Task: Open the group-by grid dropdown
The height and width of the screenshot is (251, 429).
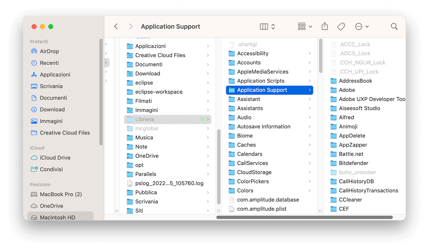Action: point(305,26)
